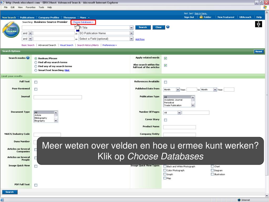269x202 pixels.
Task: Open the search help question mark icon
Action: tap(168, 27)
